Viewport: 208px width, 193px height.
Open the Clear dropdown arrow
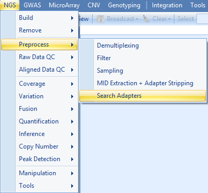(169, 19)
